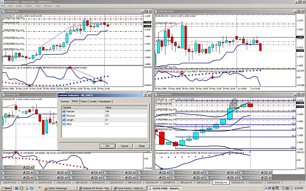Close the Custom Indicator BB_MACD dialog
The image size is (306, 191).
tap(149, 95)
